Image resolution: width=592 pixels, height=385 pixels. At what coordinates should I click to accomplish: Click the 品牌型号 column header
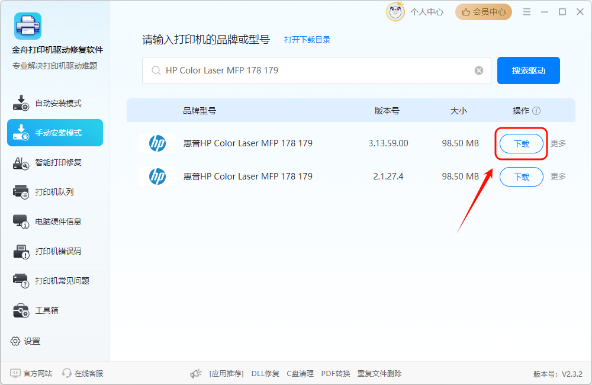click(200, 111)
